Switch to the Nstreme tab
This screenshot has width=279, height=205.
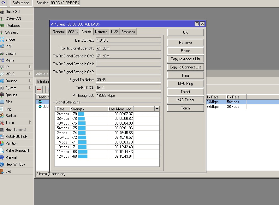tap(101, 32)
